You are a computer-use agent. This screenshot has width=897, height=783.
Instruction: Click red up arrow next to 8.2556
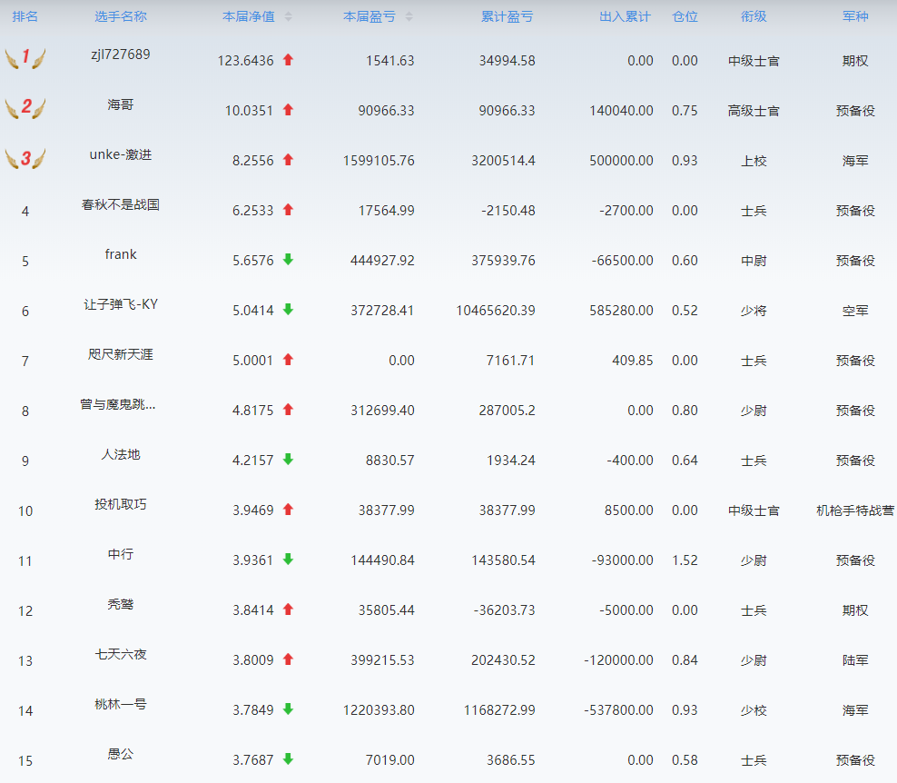(x=289, y=160)
